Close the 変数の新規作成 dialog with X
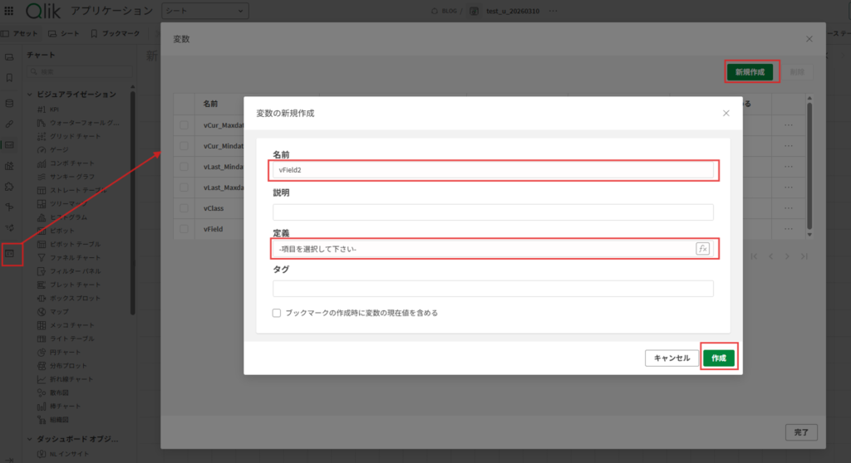Viewport: 851px width, 463px height. click(x=726, y=113)
